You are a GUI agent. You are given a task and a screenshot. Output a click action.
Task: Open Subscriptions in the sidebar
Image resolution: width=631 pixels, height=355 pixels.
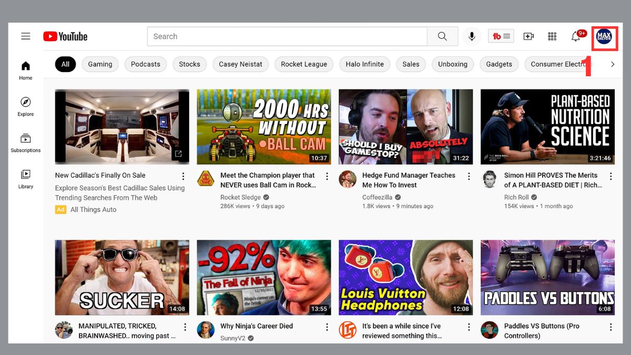coord(26,143)
